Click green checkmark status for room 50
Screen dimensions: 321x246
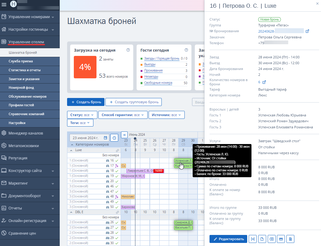(x=117, y=207)
